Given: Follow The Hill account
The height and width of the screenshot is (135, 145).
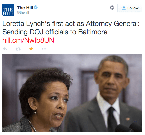Looking at the screenshot, I should pos(130,8).
